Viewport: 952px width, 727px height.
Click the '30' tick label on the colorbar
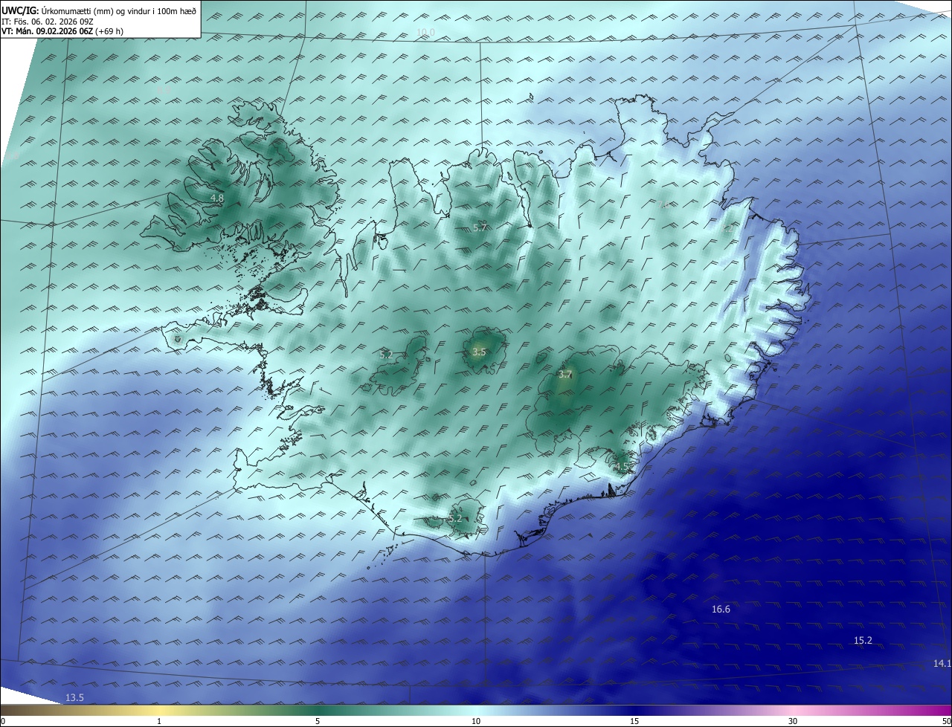[x=793, y=721]
